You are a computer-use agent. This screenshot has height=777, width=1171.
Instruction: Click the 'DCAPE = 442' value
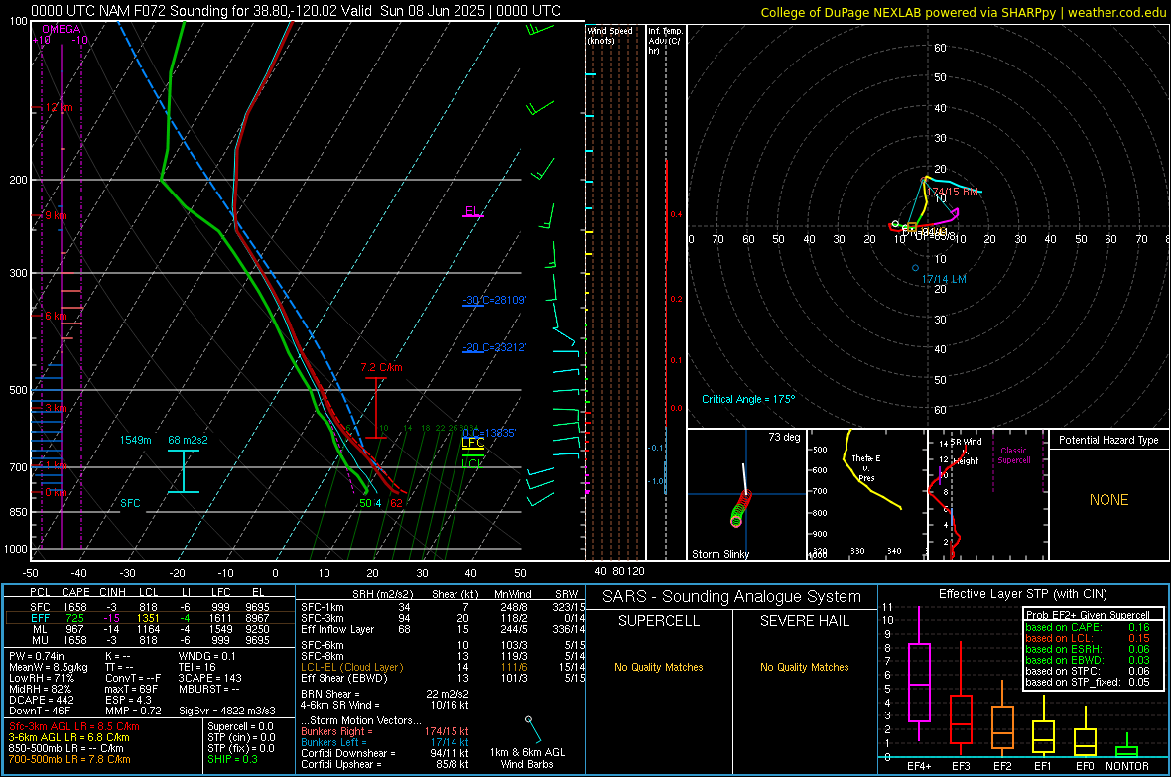42,700
